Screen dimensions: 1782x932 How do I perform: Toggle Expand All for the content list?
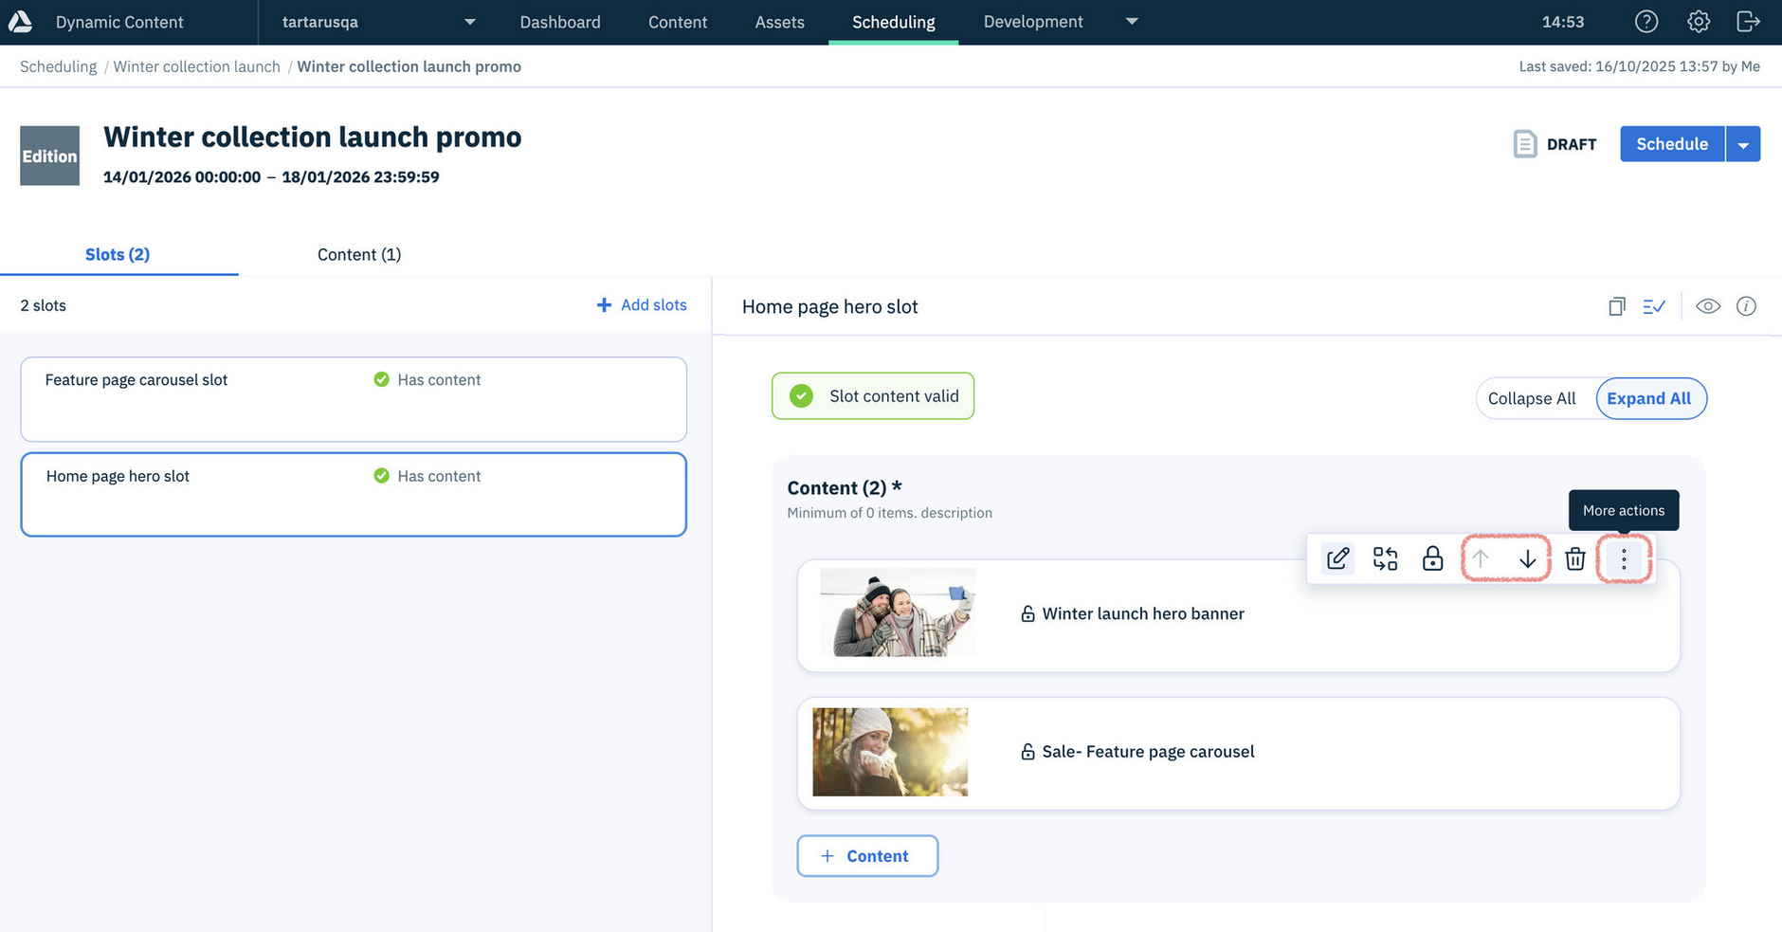tap(1650, 398)
